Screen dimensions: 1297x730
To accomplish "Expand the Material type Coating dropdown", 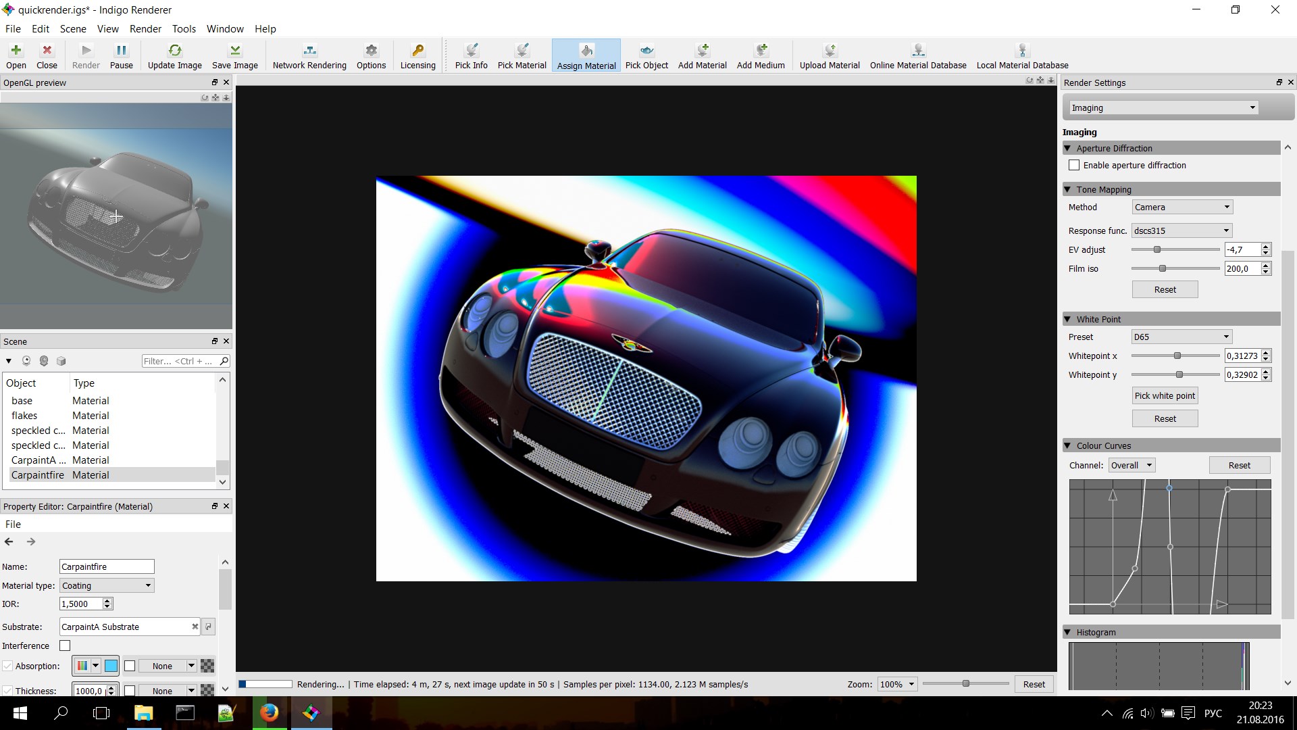I will (107, 585).
